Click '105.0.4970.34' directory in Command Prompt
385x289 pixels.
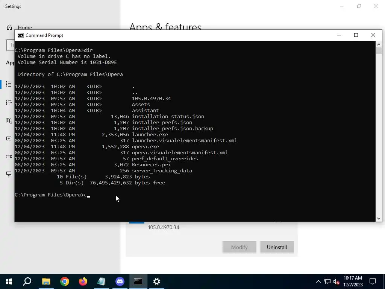152,99
